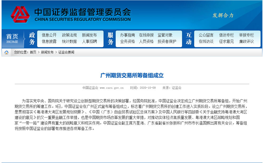Click the 服务 section heading
Viewport: 264px width, 163px height.
(110, 39)
